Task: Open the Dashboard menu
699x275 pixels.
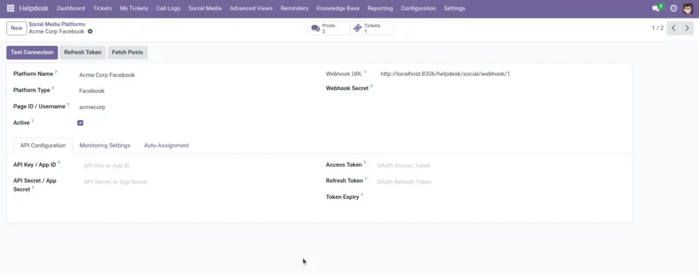Action: point(71,8)
